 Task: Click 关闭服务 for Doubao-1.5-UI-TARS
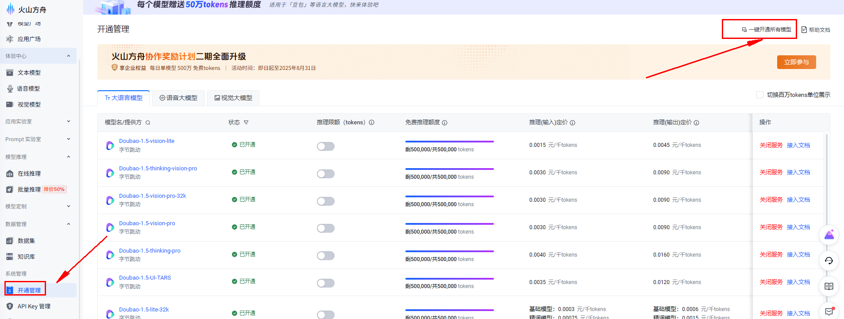point(771,282)
